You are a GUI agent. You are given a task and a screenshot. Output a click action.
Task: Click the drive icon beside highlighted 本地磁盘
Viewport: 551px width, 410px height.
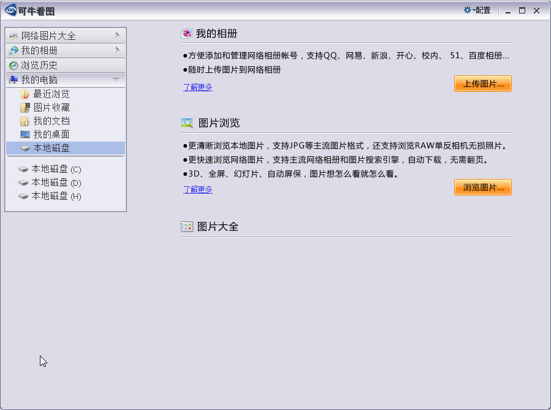click(x=25, y=148)
